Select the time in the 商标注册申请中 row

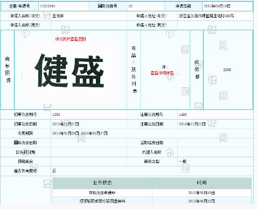(202, 193)
